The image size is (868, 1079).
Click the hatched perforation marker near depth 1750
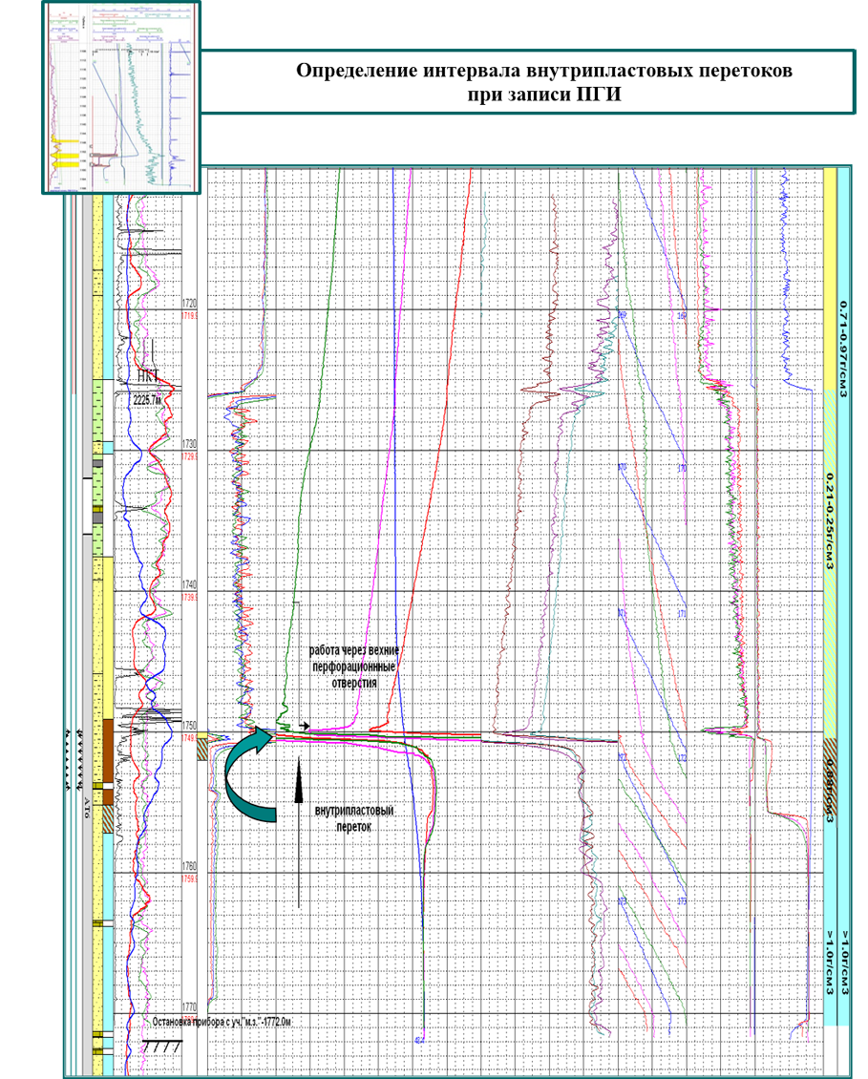202,751
